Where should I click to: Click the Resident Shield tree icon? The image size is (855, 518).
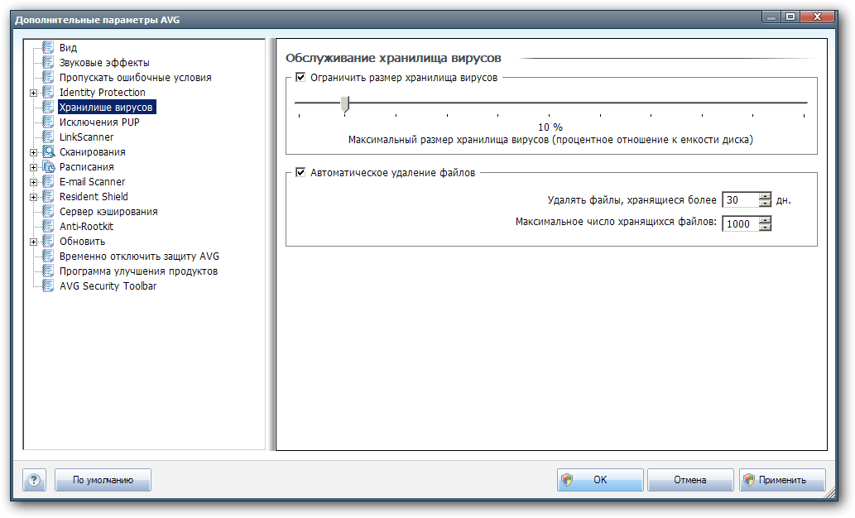point(48,196)
